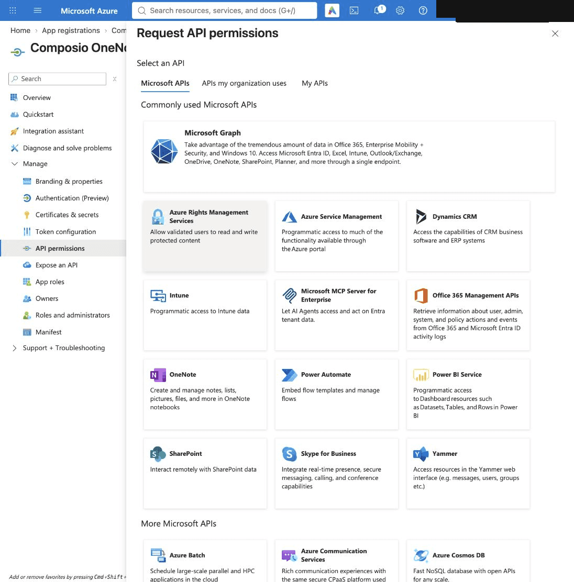The width and height of the screenshot is (574, 582).
Task: Open the Cloud Shell icon
Action: pos(354,10)
